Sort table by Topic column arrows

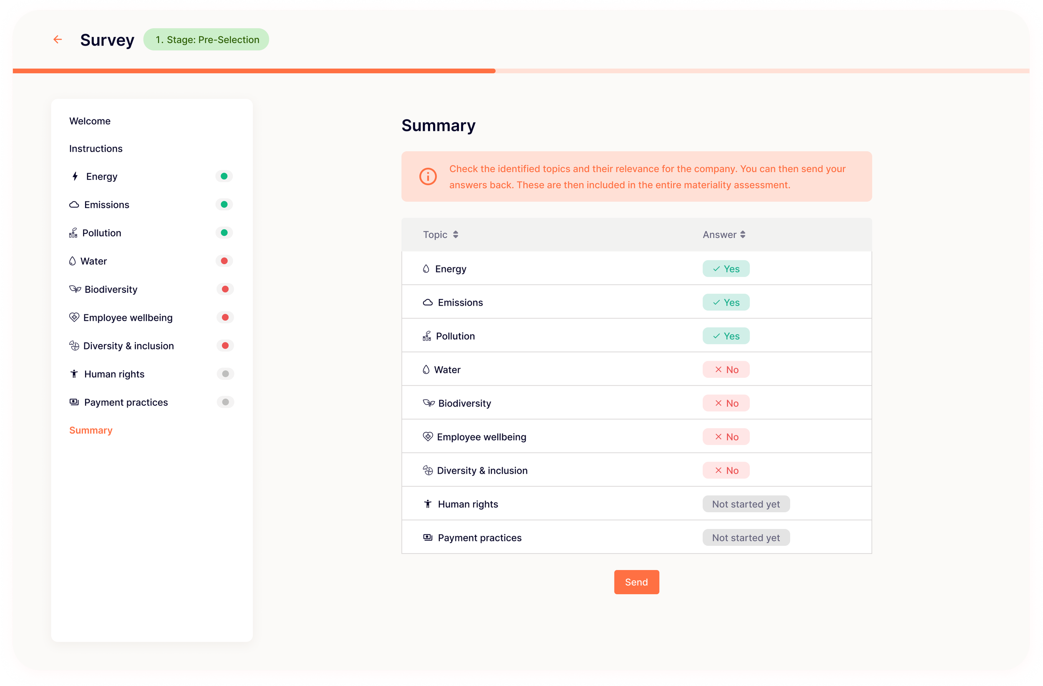pyautogui.click(x=456, y=235)
